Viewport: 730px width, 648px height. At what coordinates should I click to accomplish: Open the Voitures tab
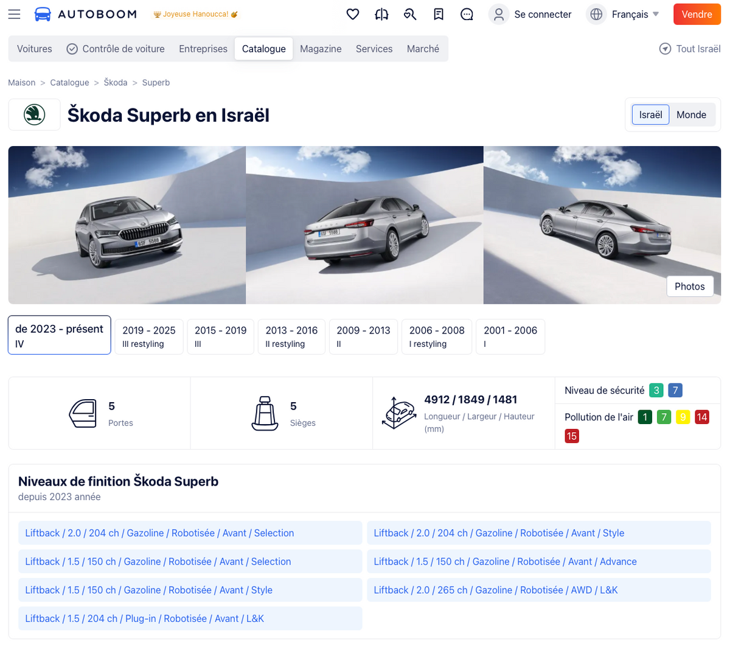point(35,49)
